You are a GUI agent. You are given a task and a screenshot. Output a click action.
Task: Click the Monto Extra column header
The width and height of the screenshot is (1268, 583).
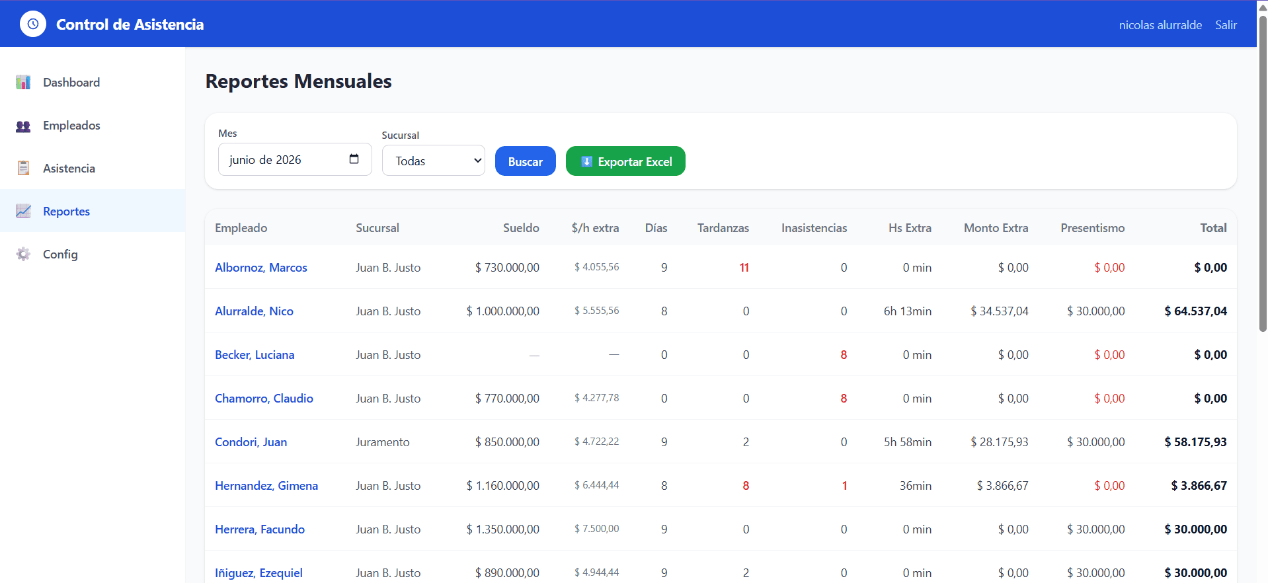click(x=996, y=228)
